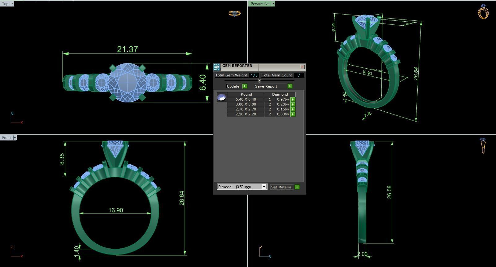Click the 0,97tw weight cell
The width and height of the screenshot is (496, 267).
(x=283, y=100)
